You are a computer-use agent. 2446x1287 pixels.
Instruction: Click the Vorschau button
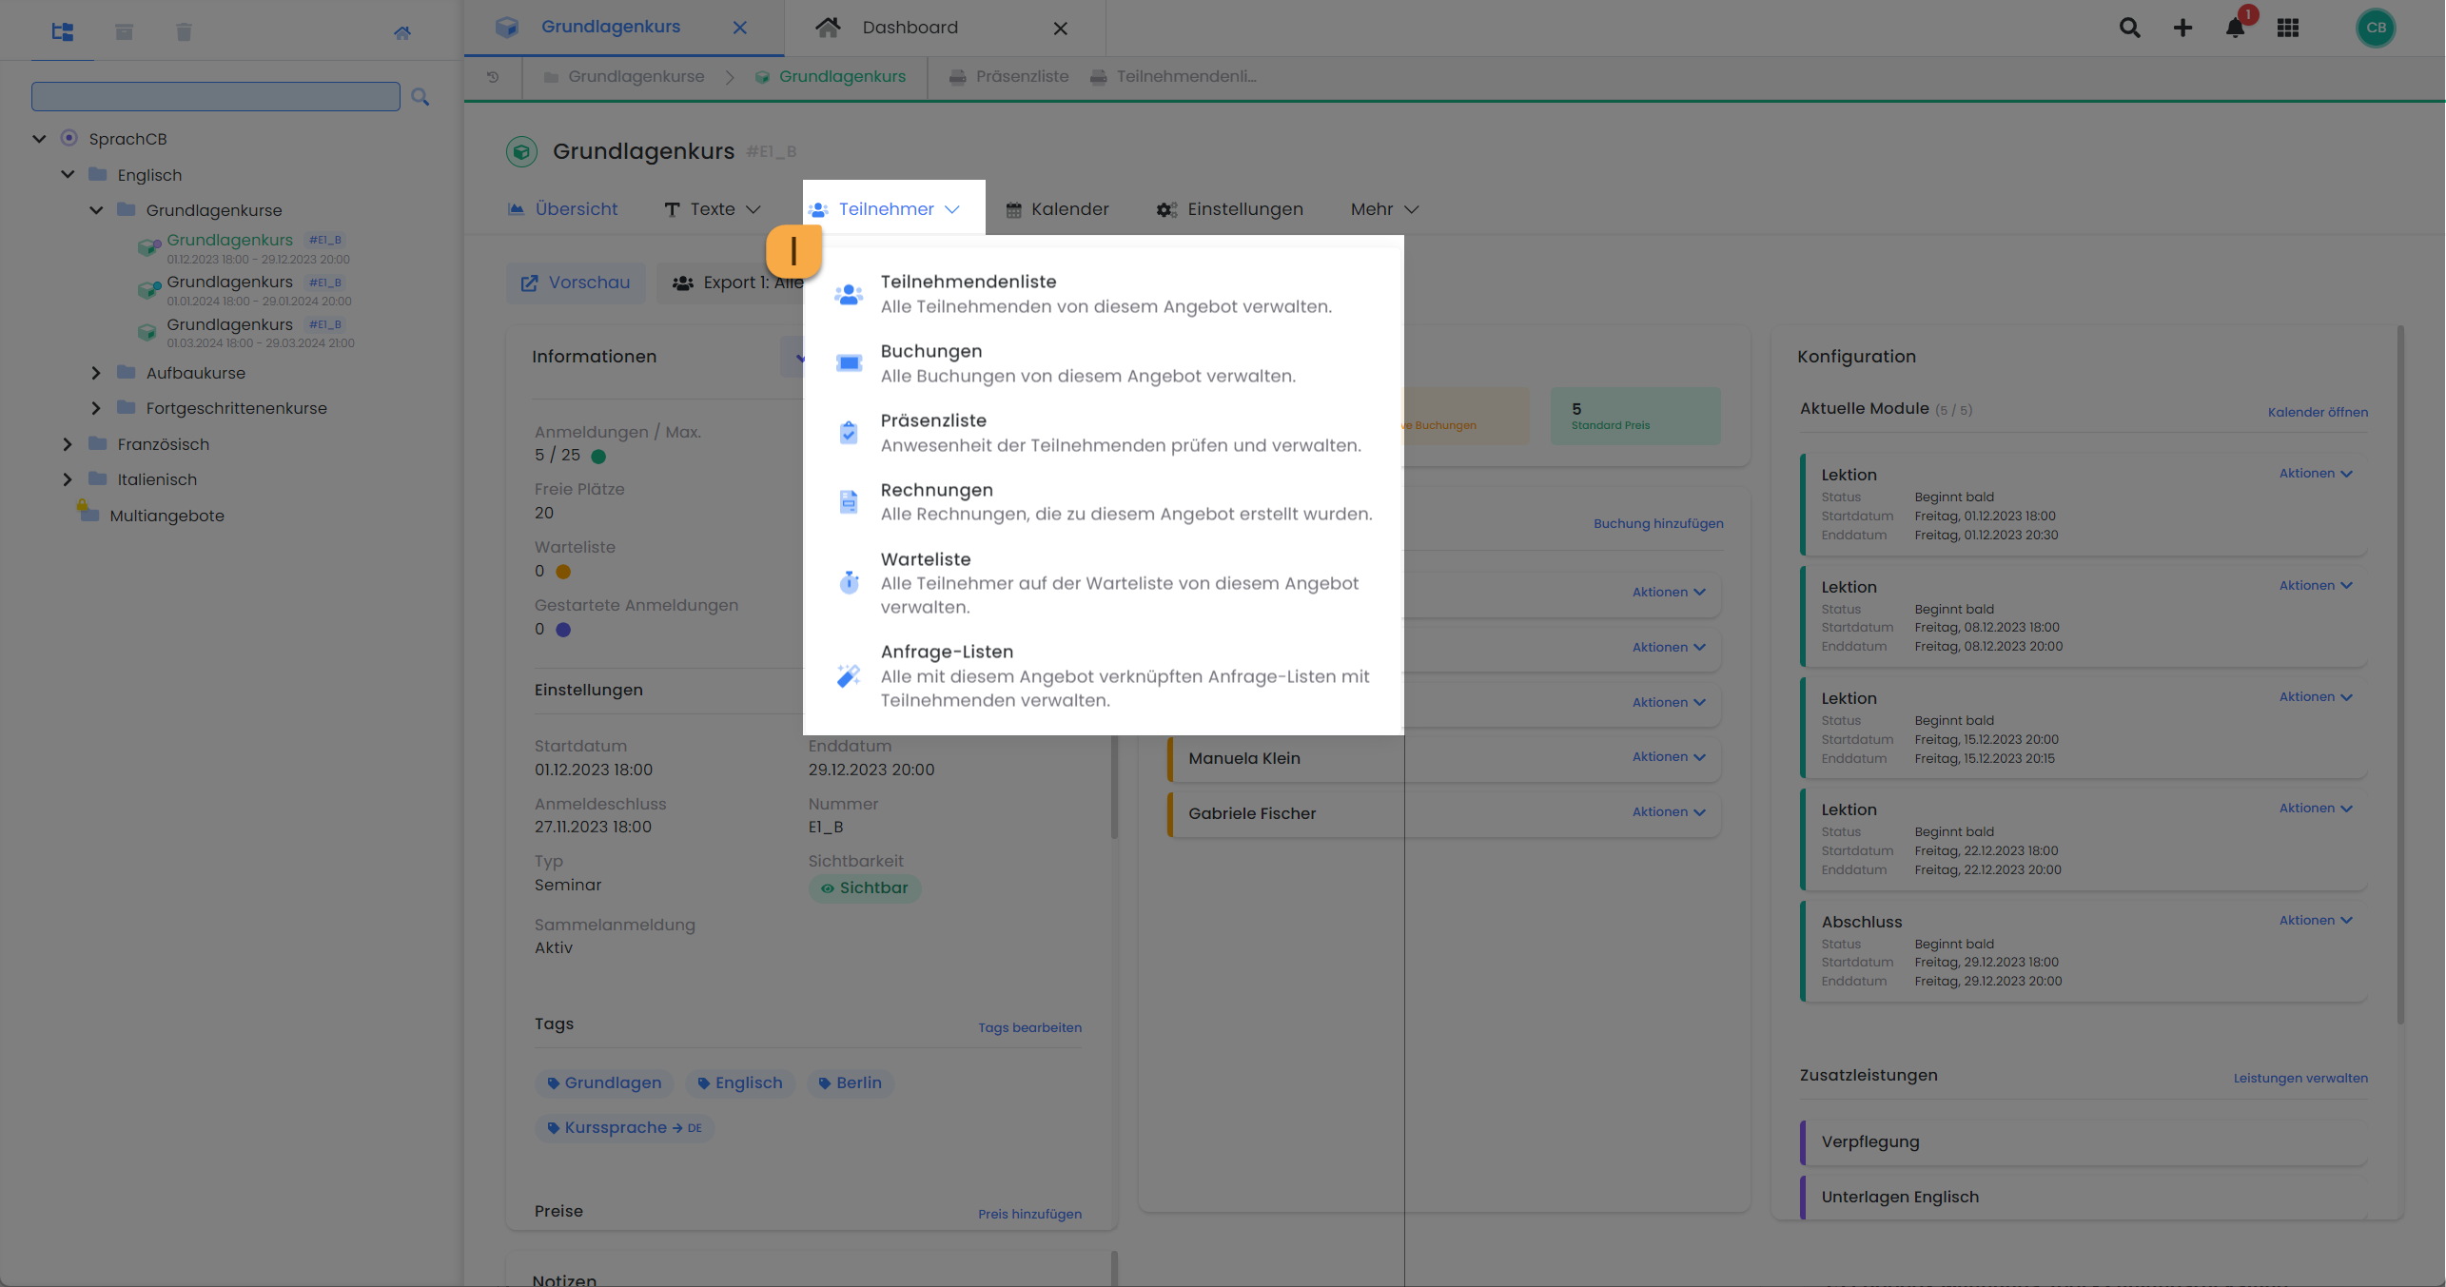(x=576, y=283)
